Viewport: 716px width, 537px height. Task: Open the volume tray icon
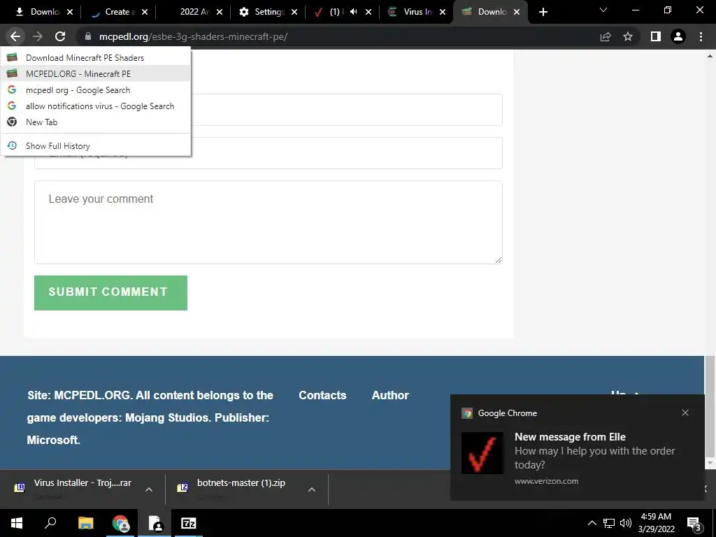[626, 523]
